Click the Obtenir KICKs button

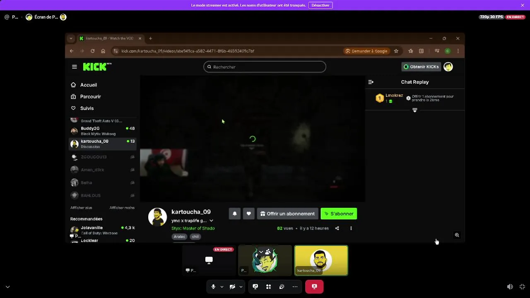421,67
